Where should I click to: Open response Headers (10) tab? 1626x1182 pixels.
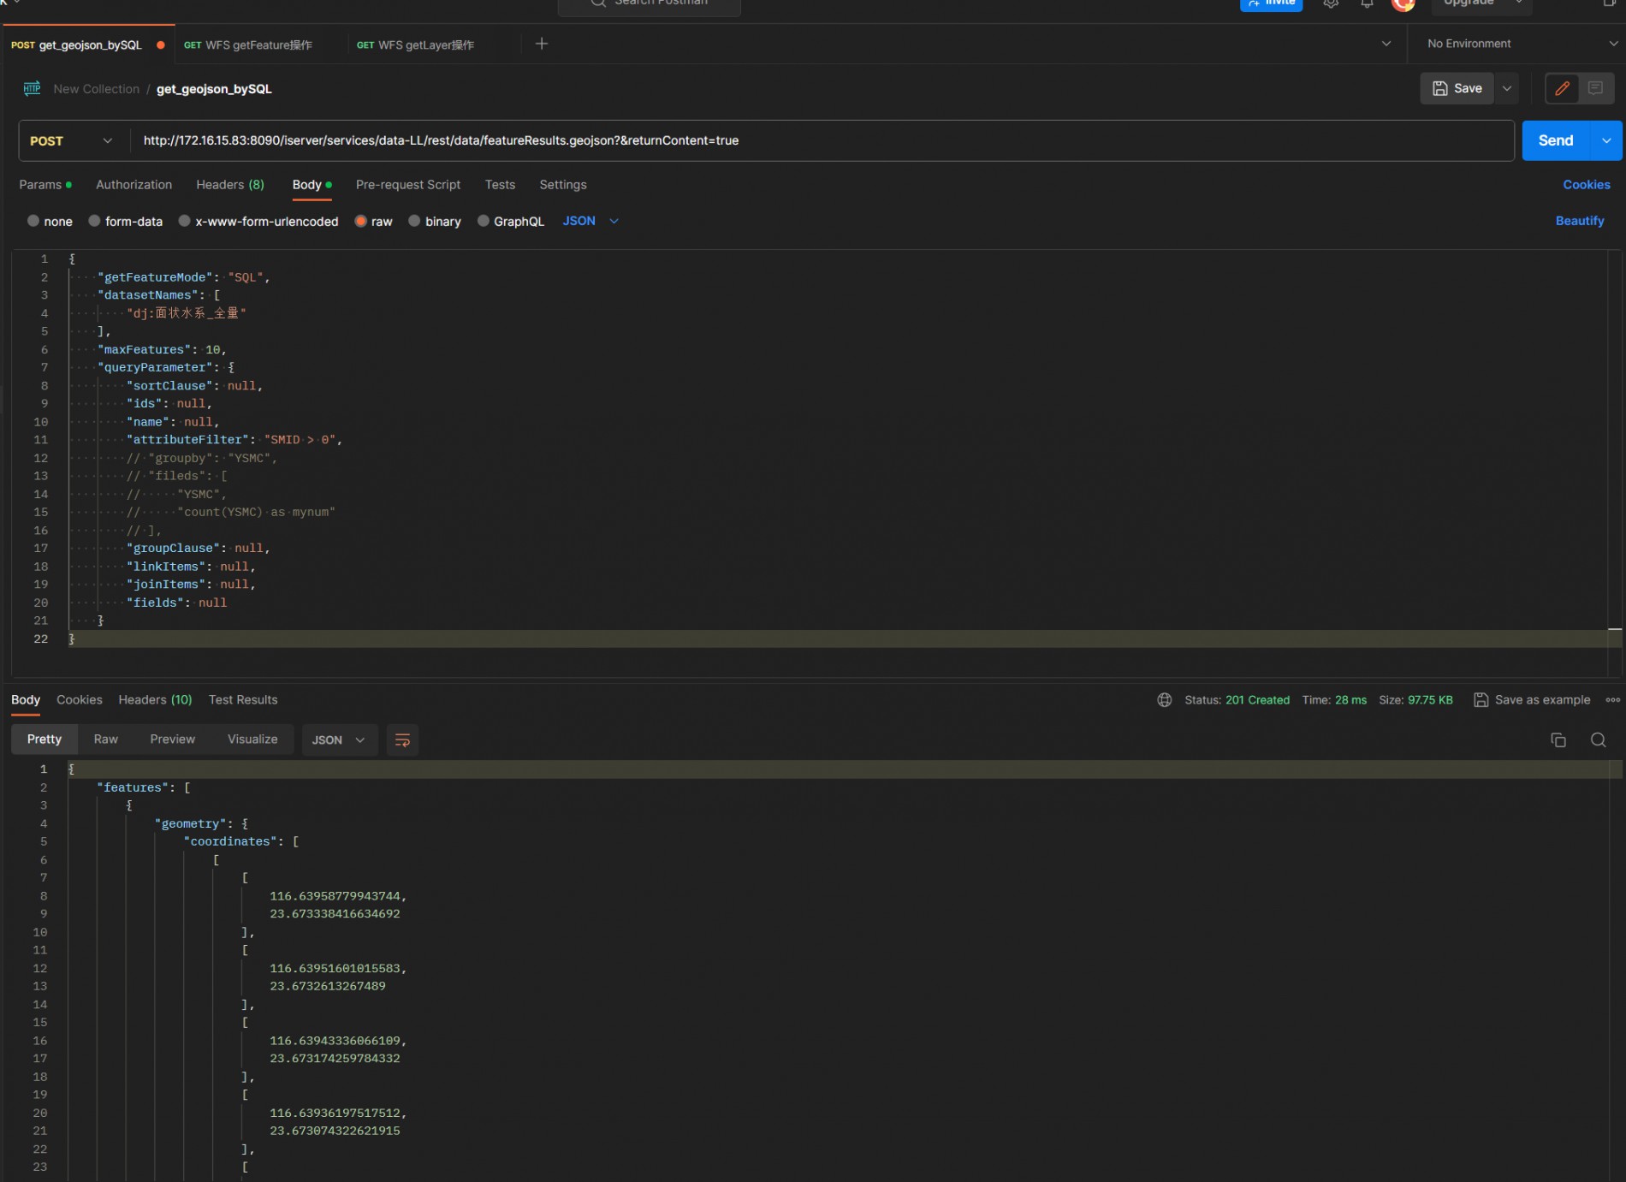point(155,700)
